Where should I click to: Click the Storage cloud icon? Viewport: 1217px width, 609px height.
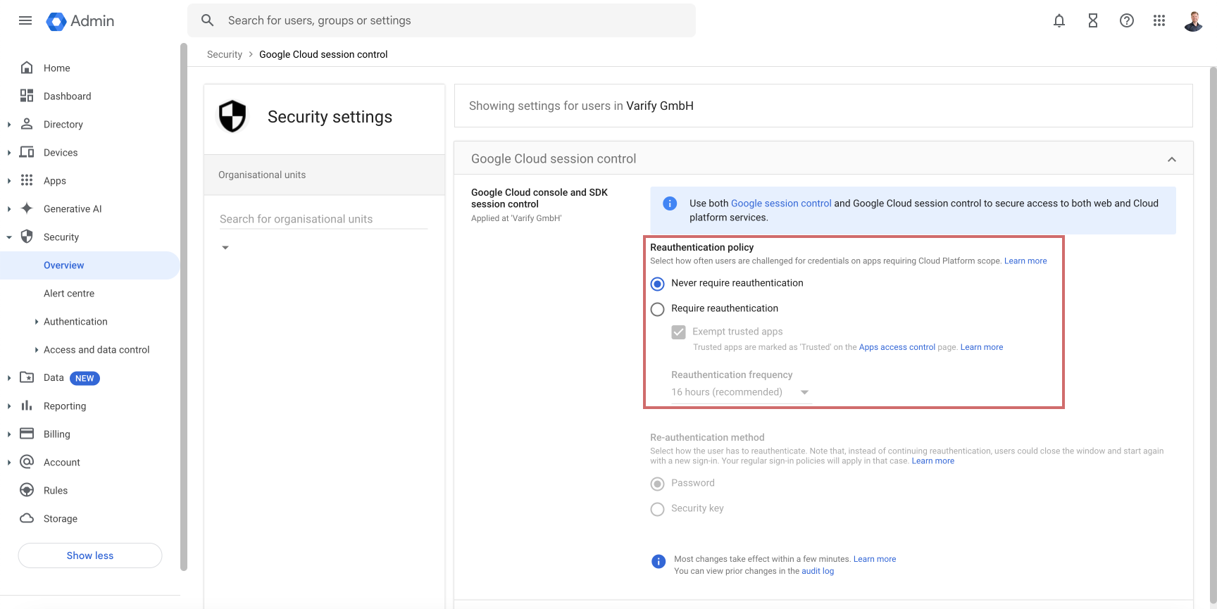click(x=27, y=518)
